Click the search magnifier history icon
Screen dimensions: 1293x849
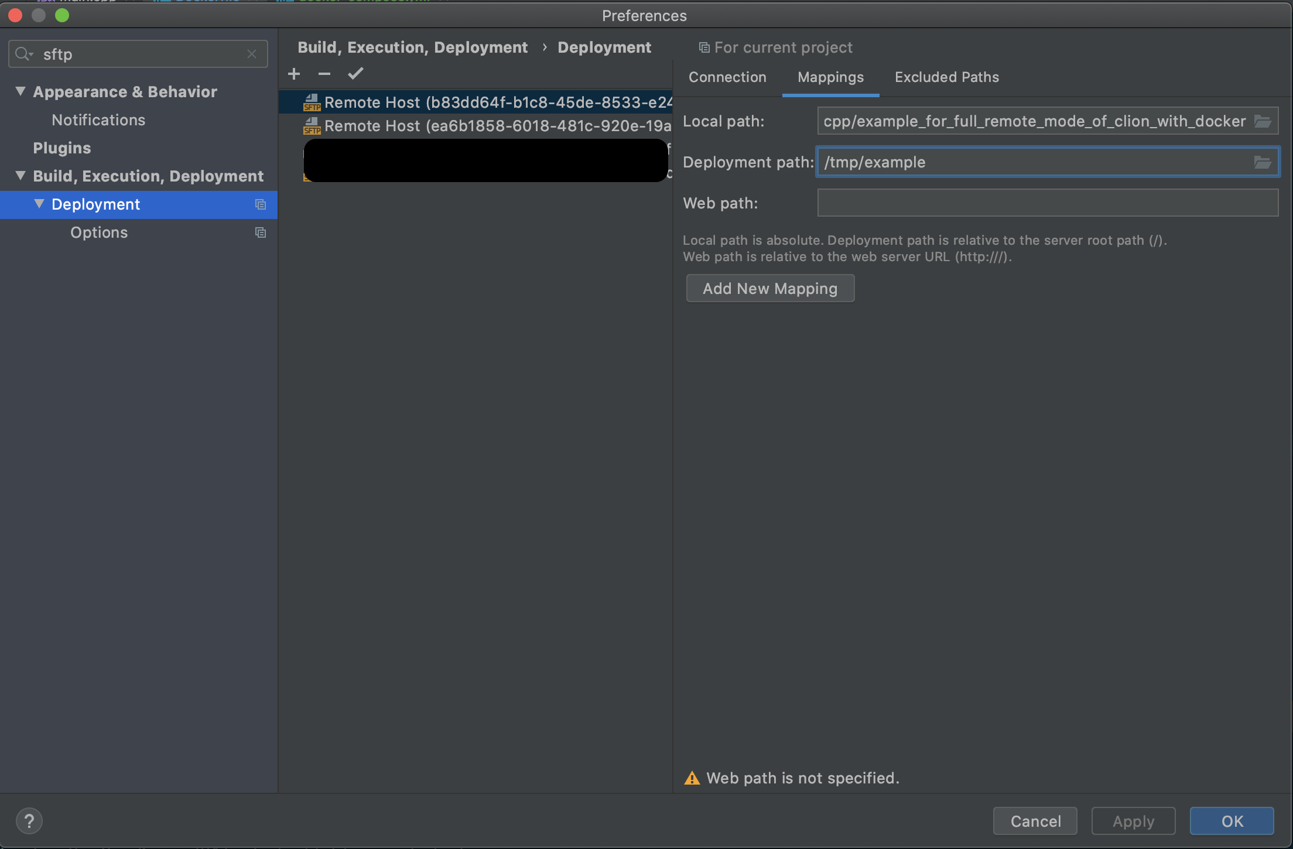pos(24,54)
